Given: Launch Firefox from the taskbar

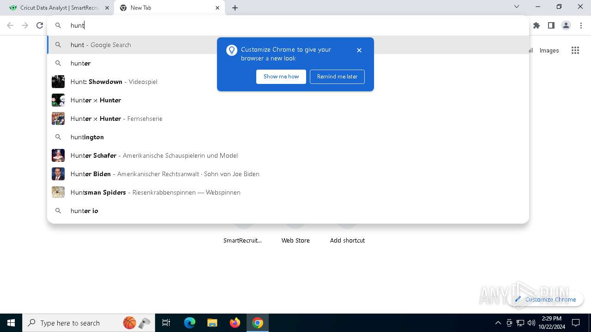Looking at the screenshot, I should [235, 323].
